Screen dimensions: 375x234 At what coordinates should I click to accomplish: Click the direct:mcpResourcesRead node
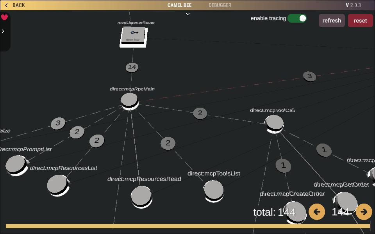coord(141,196)
